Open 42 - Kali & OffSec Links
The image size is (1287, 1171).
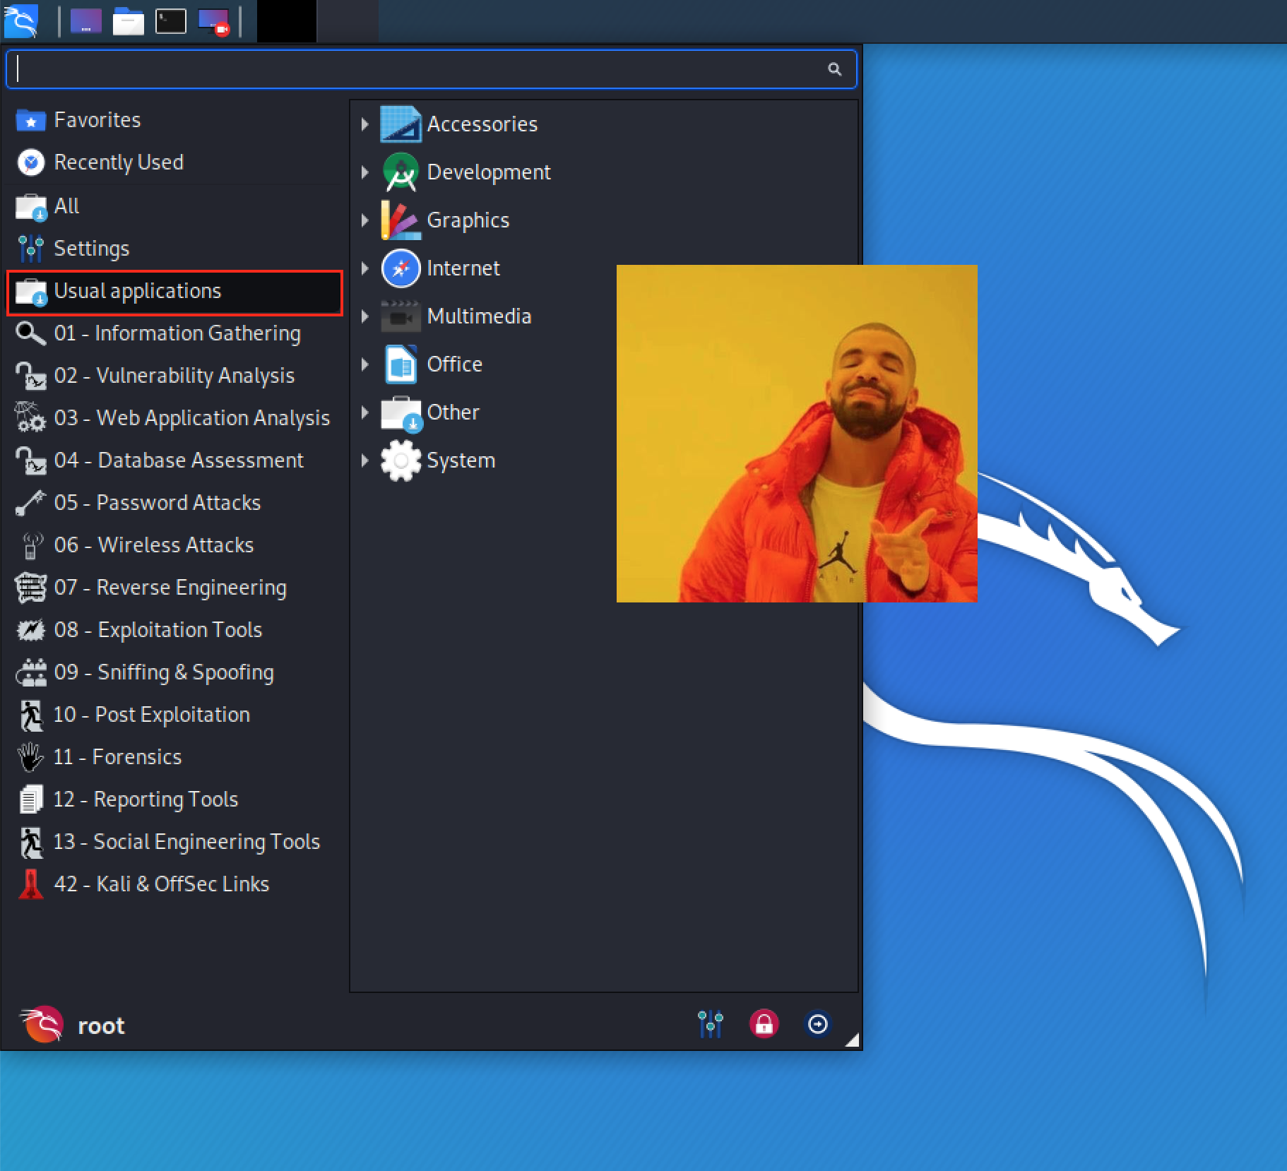161,884
